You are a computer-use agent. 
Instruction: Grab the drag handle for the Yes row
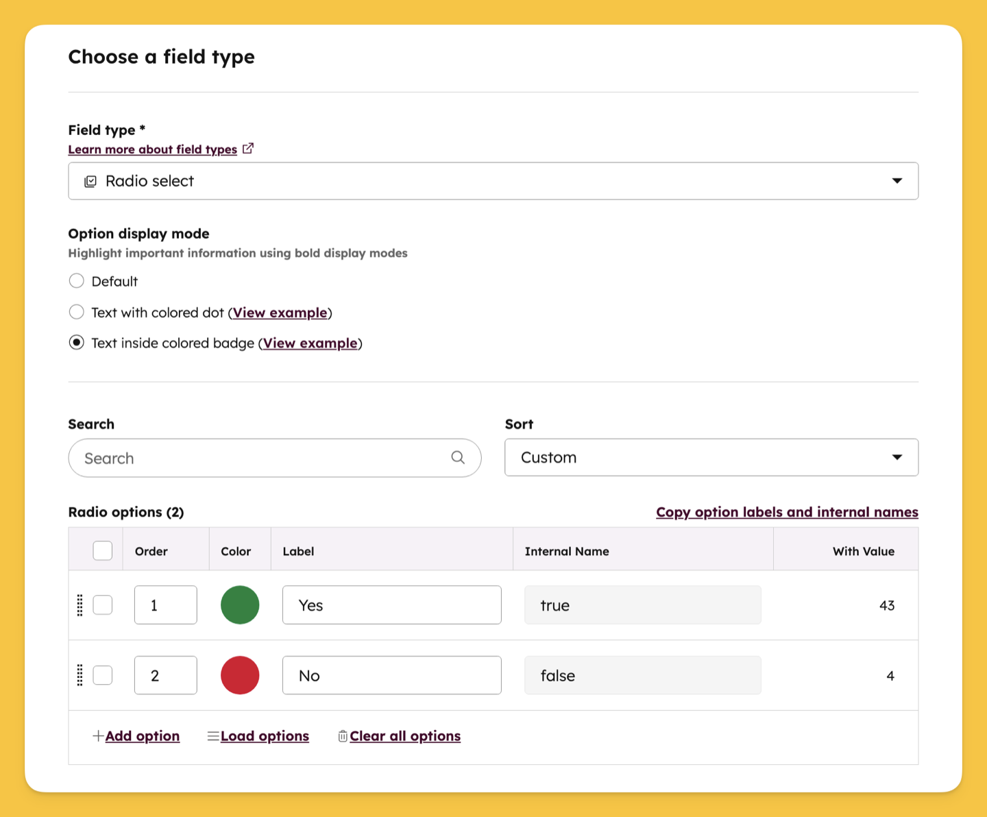(80, 605)
